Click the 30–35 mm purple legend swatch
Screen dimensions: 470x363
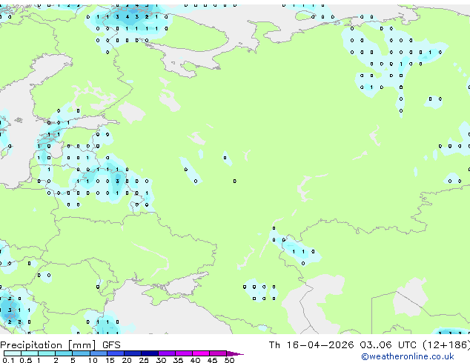167,353
